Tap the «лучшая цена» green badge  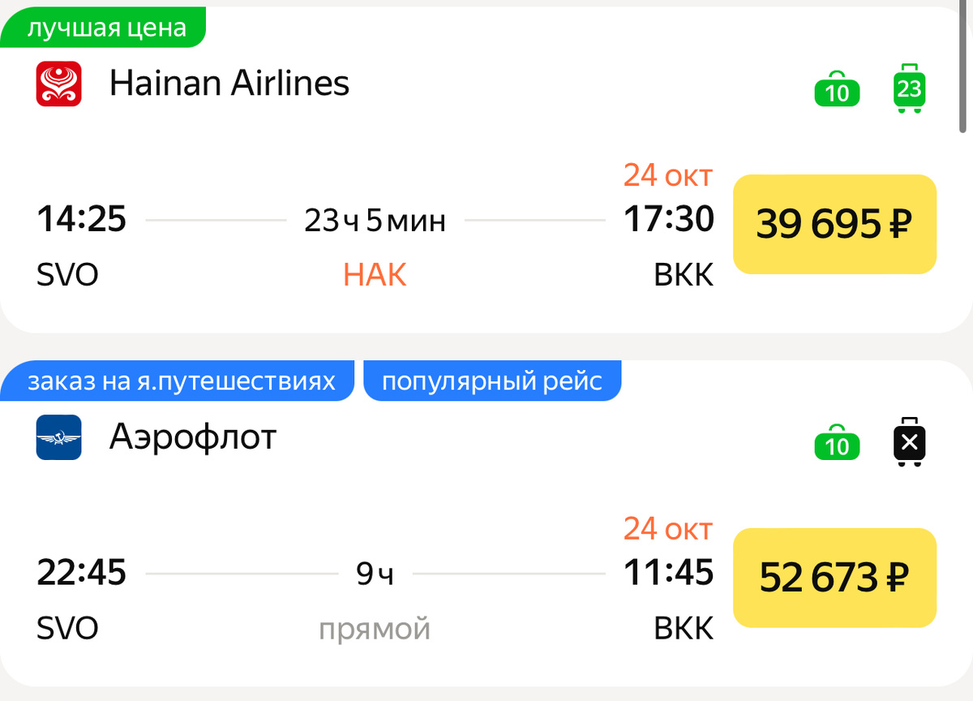tap(103, 28)
